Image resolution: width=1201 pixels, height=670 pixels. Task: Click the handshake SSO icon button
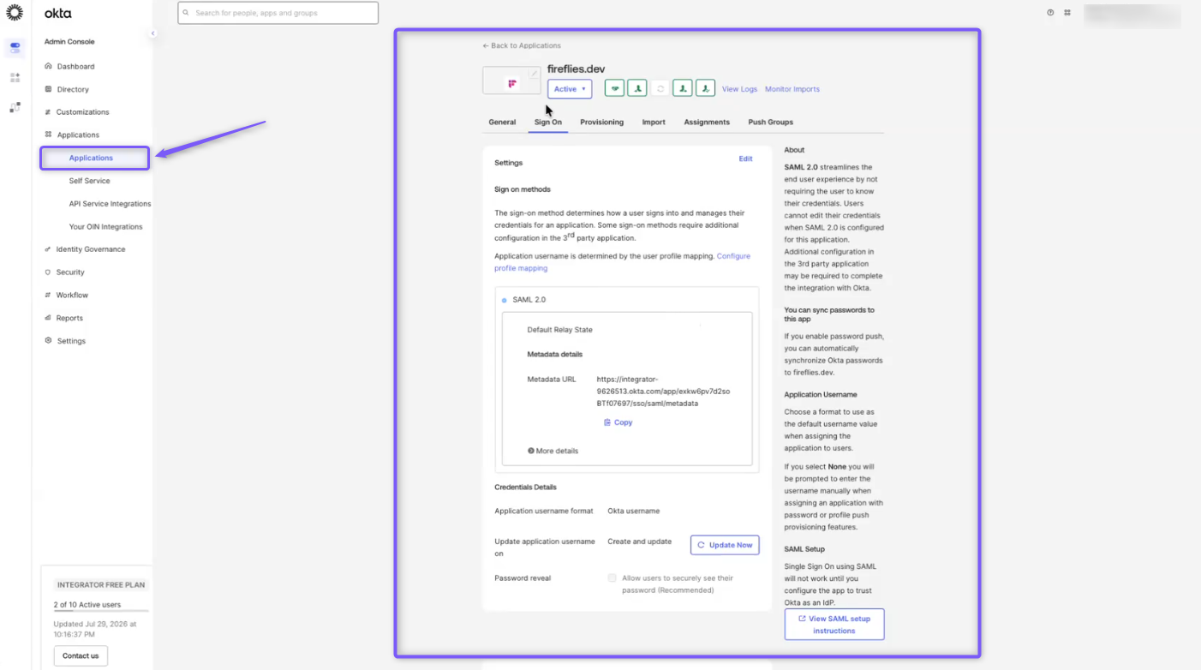[x=614, y=88]
